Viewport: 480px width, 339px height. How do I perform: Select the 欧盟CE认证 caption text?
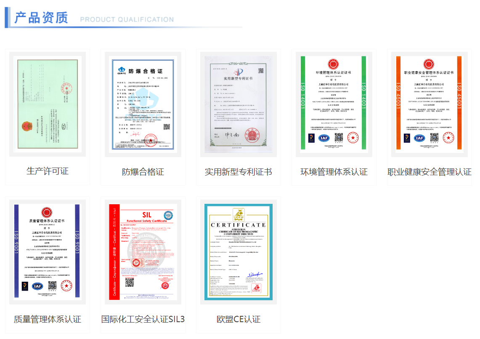tap(239, 319)
